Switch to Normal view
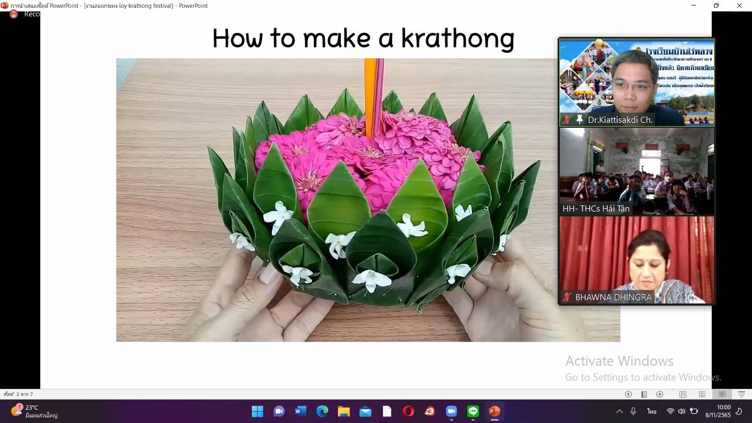This screenshot has width=752, height=423. coord(683,394)
